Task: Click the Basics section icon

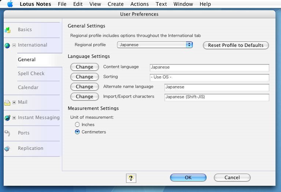Action: point(7,30)
